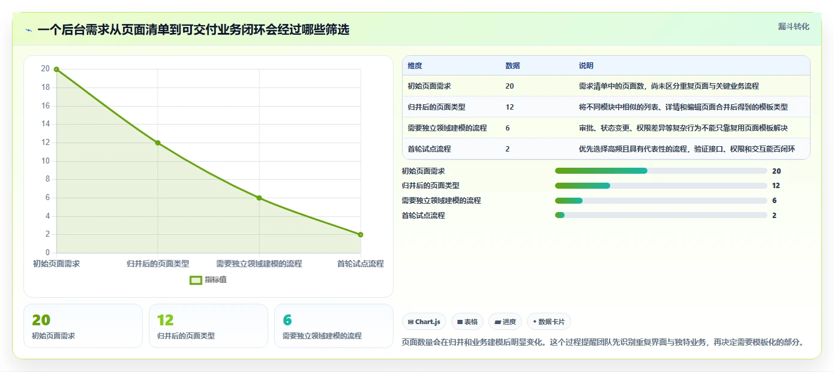Screen dimensions: 834x372
Task: Click the progress list label 首轮试点流程
Action: (x=424, y=216)
